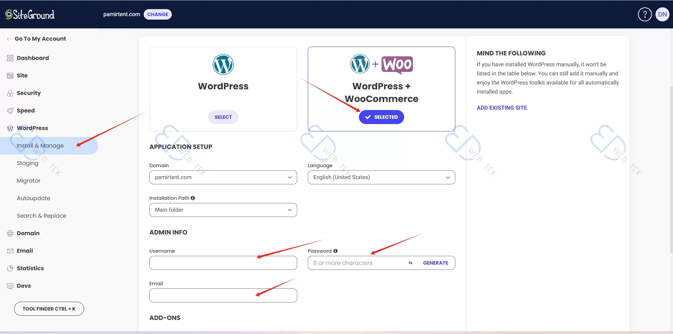This screenshot has width=673, height=334.
Task: Collapse the WordPress sidebar menu
Action: click(x=32, y=128)
